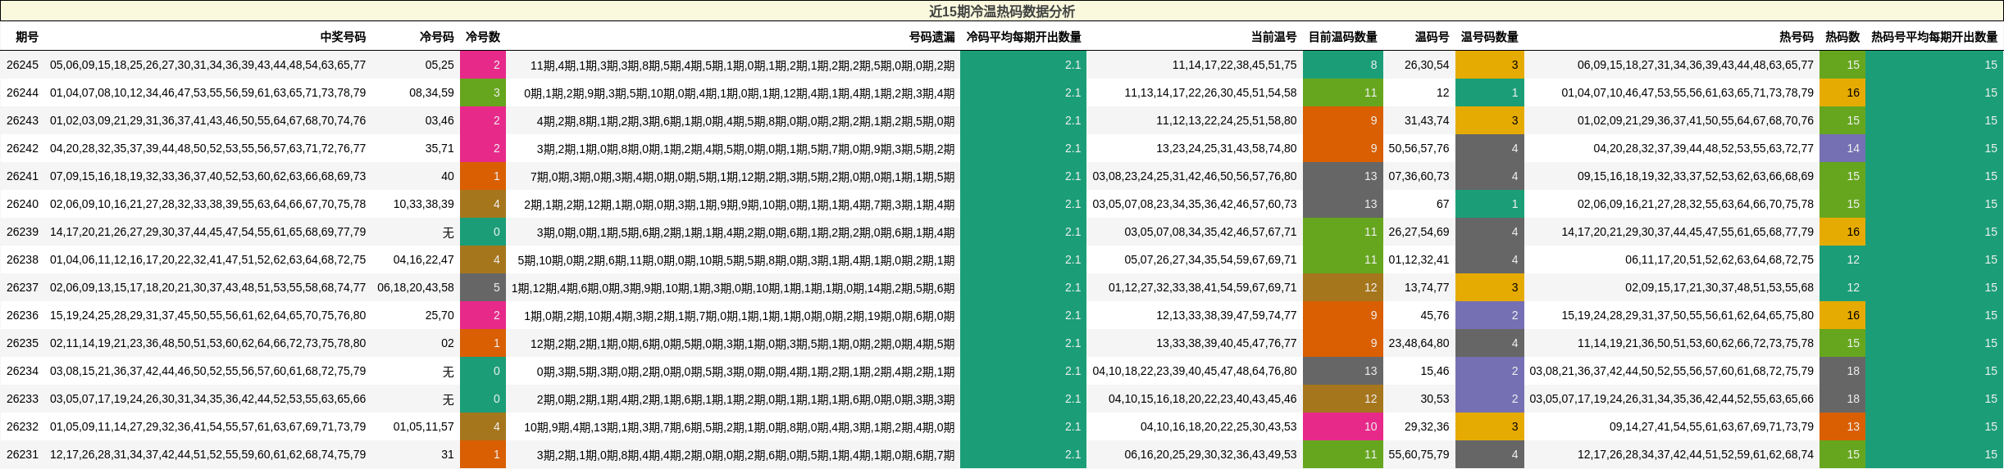Select period number 26239
This screenshot has height=469, width=2004.
coord(22,232)
